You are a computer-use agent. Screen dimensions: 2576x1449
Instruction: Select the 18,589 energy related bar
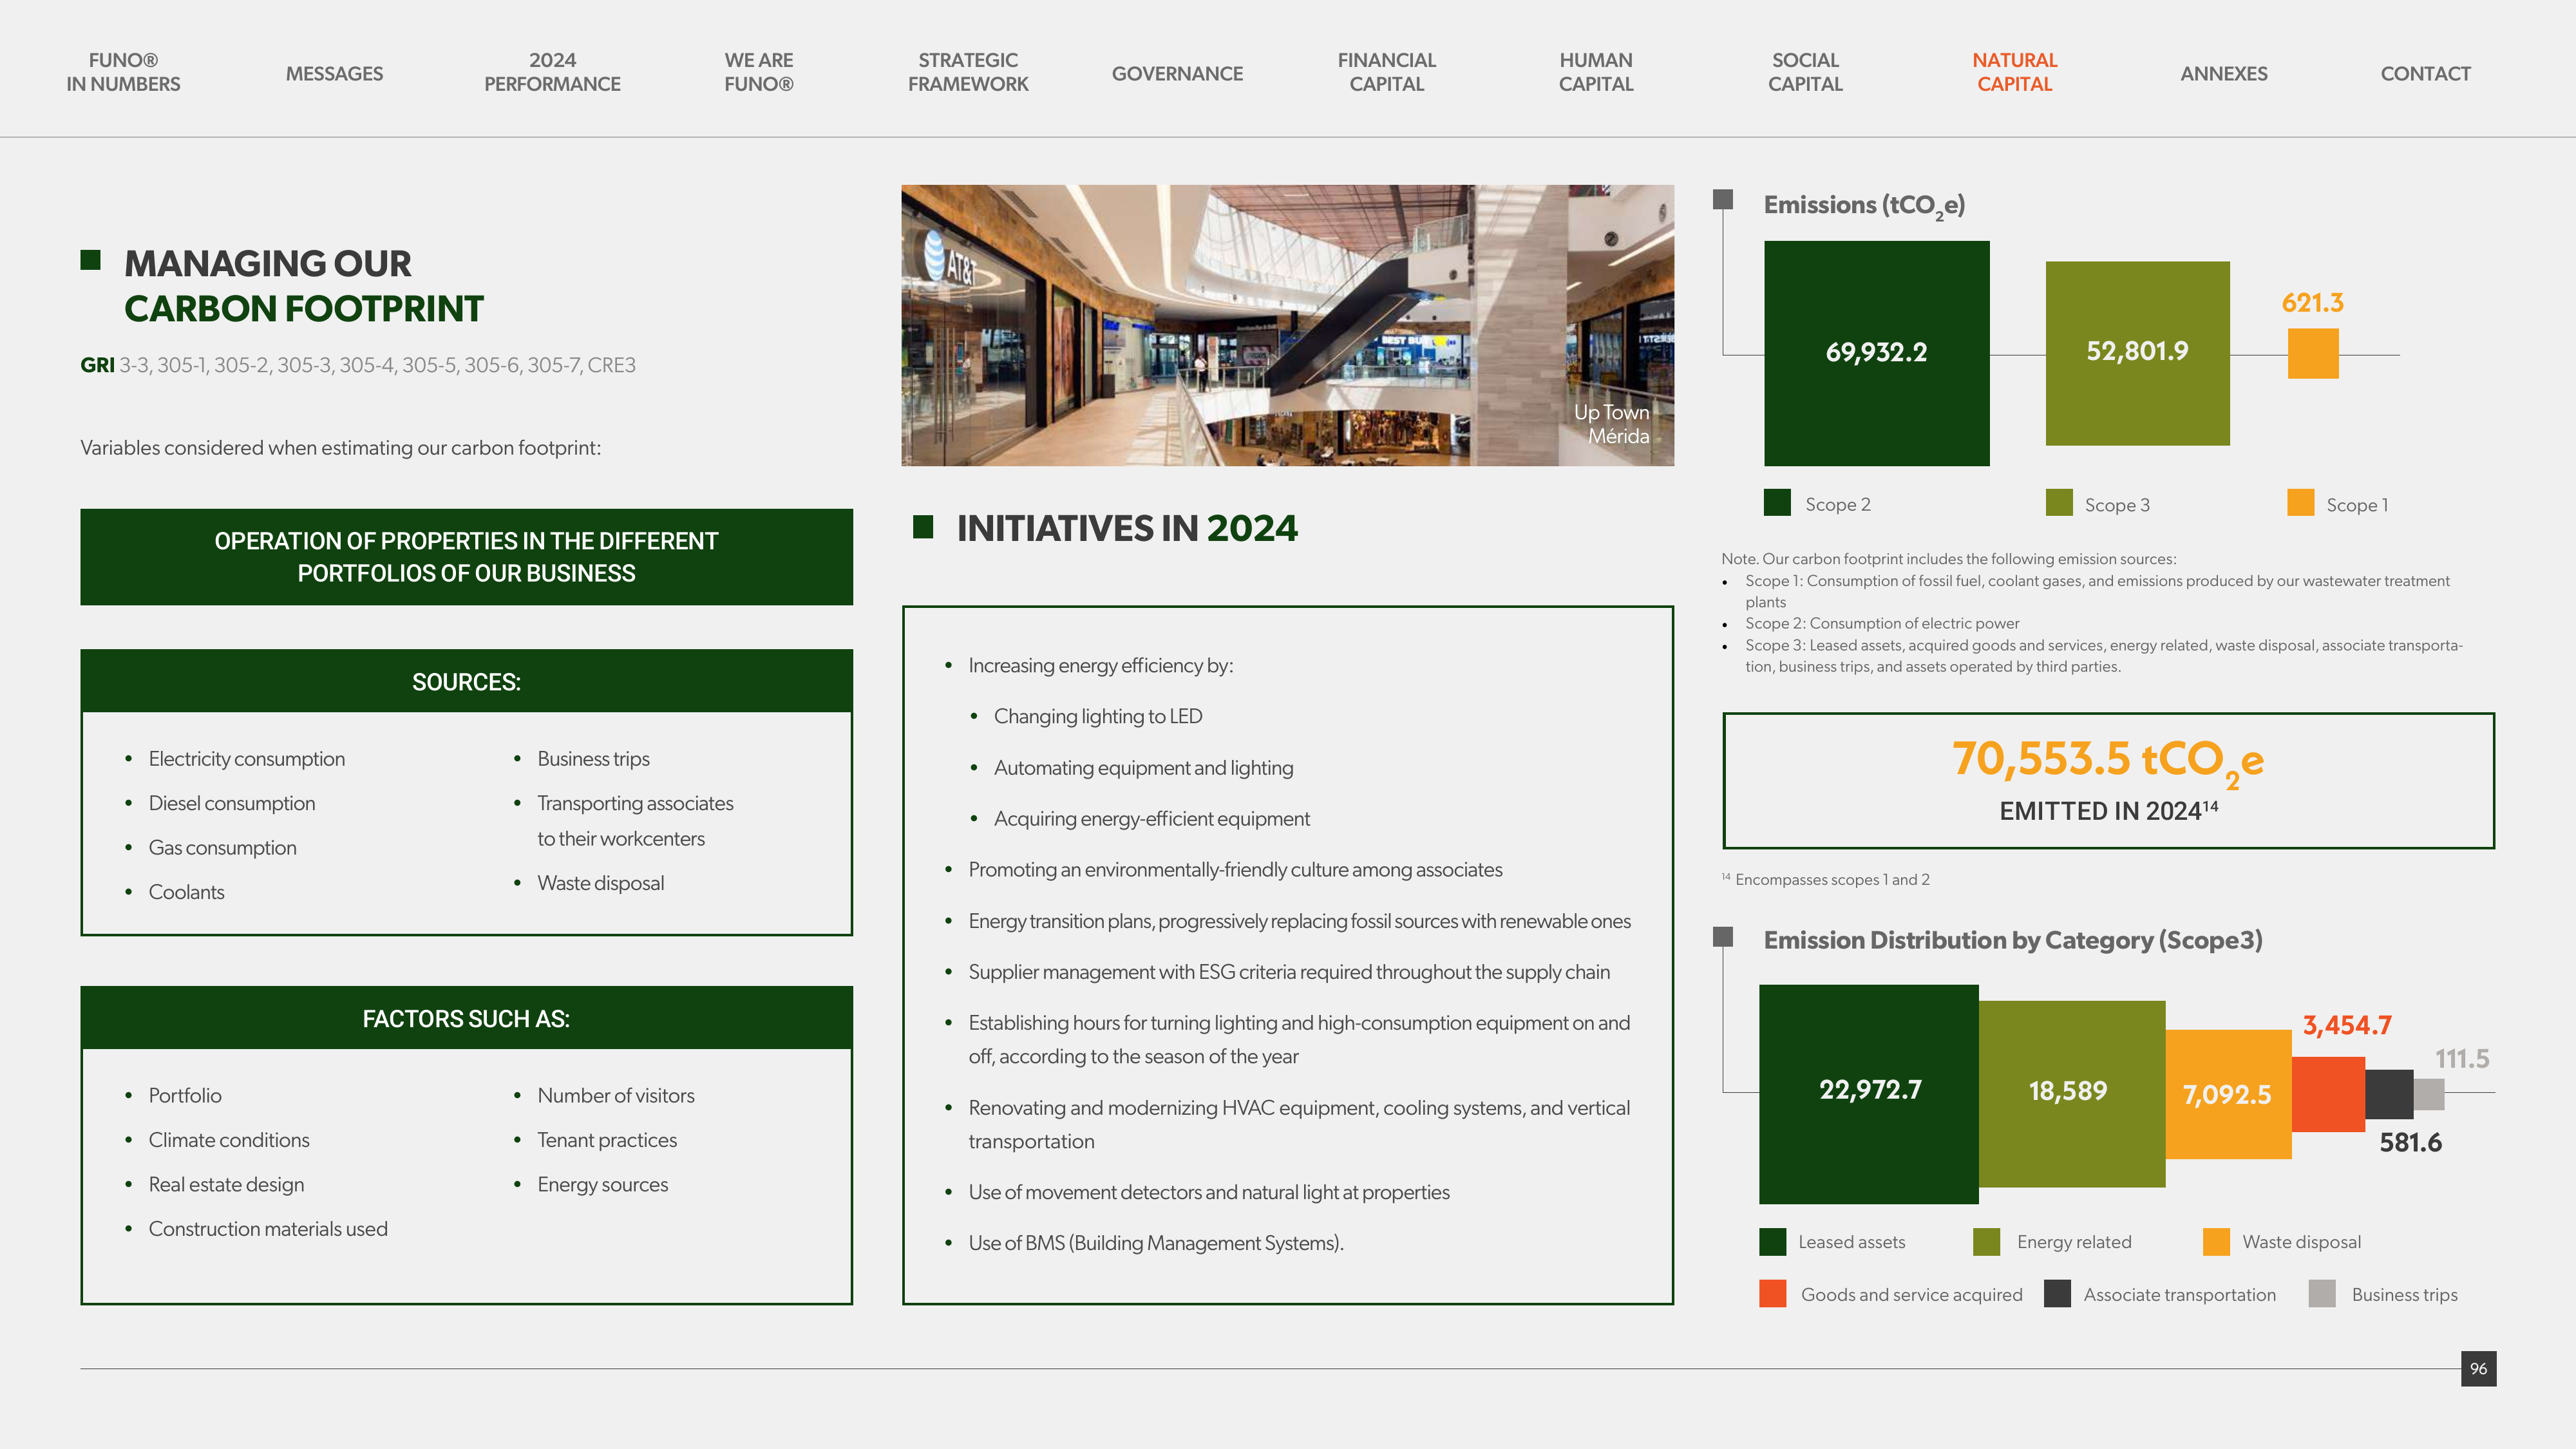(2072, 1094)
